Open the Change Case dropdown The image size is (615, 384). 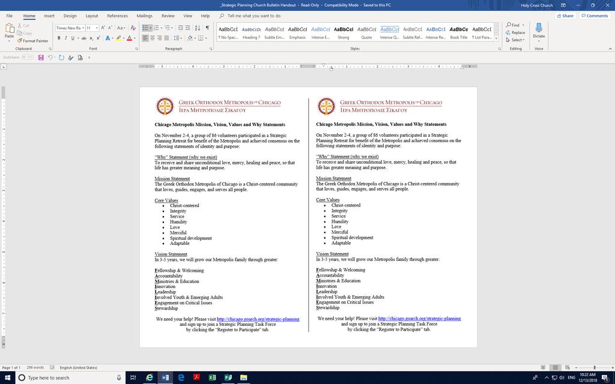[121, 28]
